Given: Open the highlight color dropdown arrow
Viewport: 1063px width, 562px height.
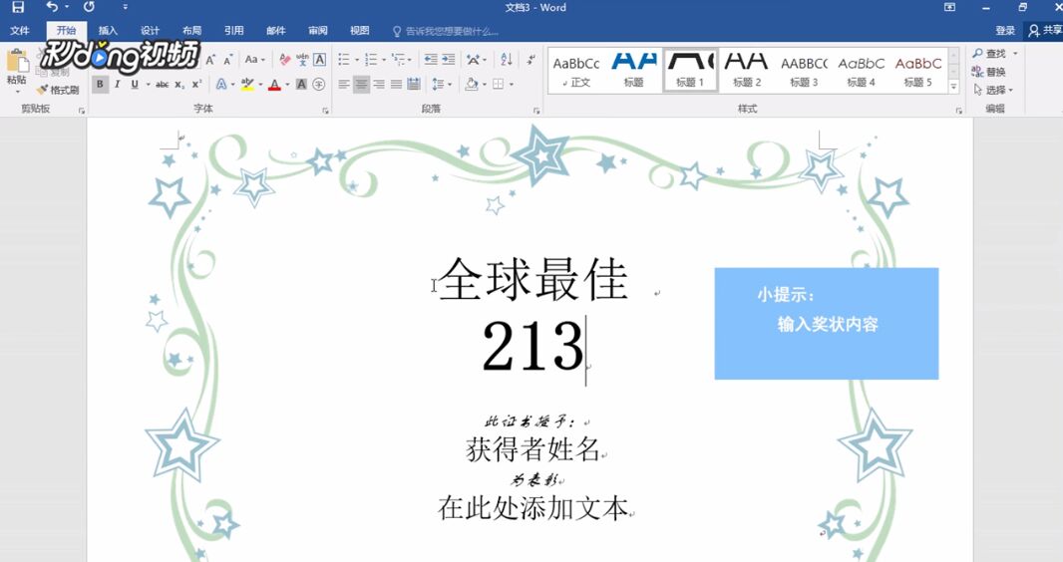Looking at the screenshot, I should (x=260, y=85).
